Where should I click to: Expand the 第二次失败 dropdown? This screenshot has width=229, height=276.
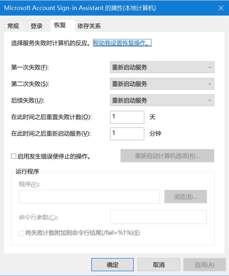click(x=162, y=84)
